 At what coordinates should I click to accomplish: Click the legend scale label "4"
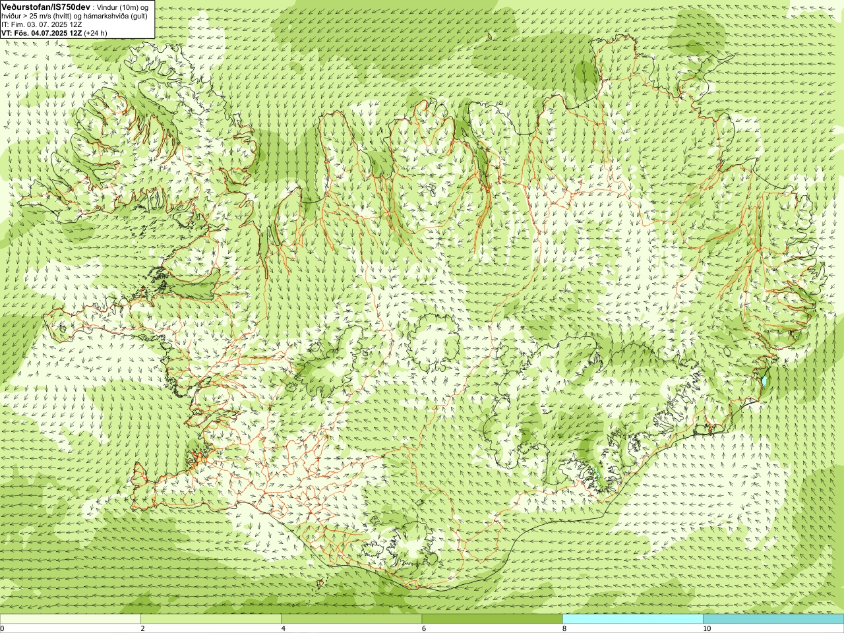(x=283, y=628)
